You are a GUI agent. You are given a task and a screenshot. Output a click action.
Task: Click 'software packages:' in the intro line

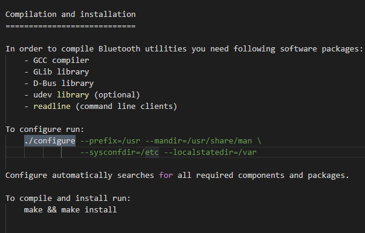[321, 49]
